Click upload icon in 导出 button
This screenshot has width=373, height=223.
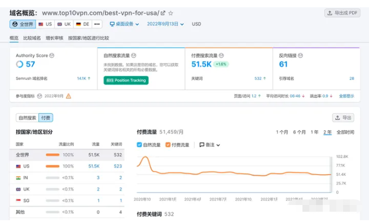coord(337,118)
